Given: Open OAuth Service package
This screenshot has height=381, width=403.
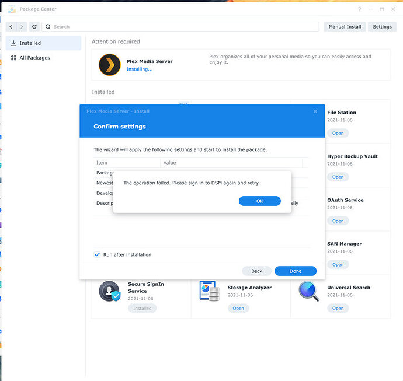Looking at the screenshot, I should 338,221.
